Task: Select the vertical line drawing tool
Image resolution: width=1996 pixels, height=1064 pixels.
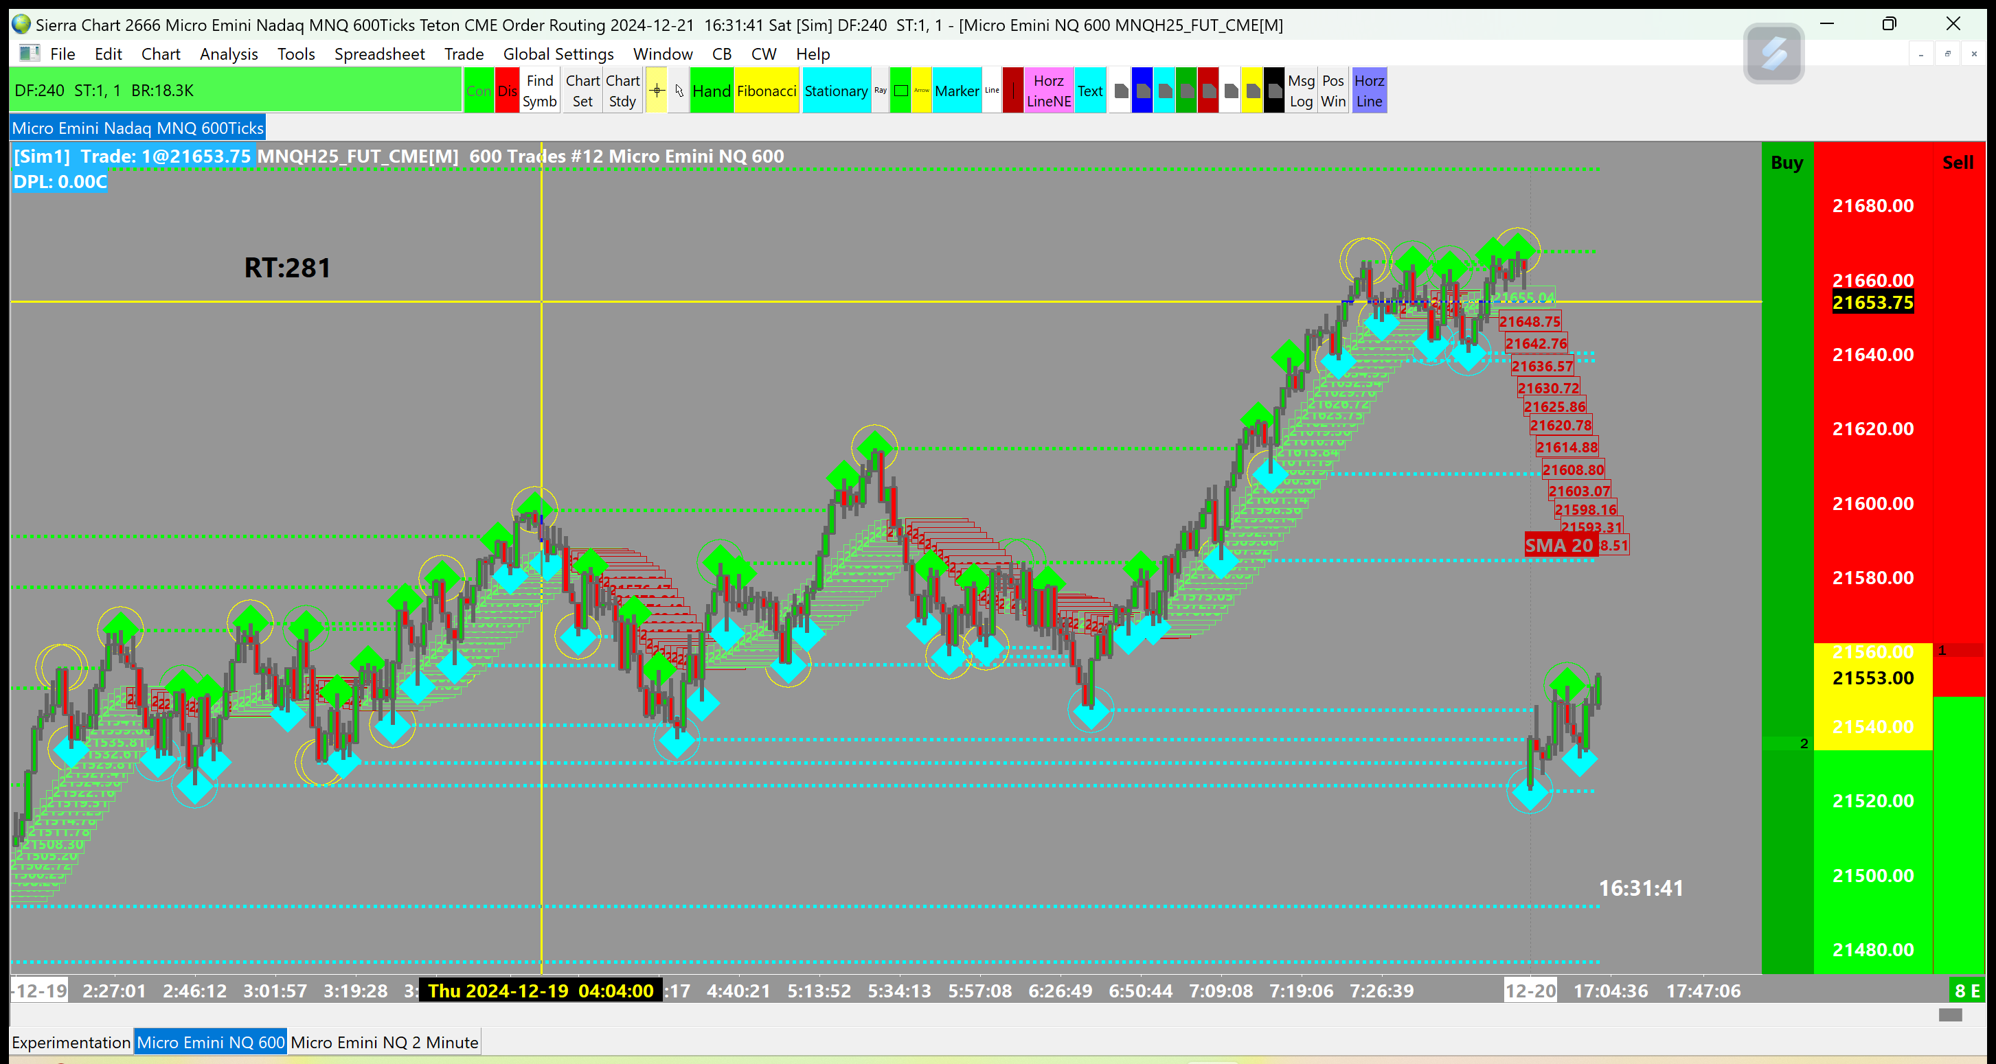Action: 1012,91
